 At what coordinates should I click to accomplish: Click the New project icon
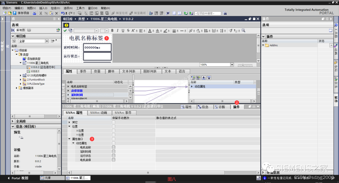tap(4, 13)
